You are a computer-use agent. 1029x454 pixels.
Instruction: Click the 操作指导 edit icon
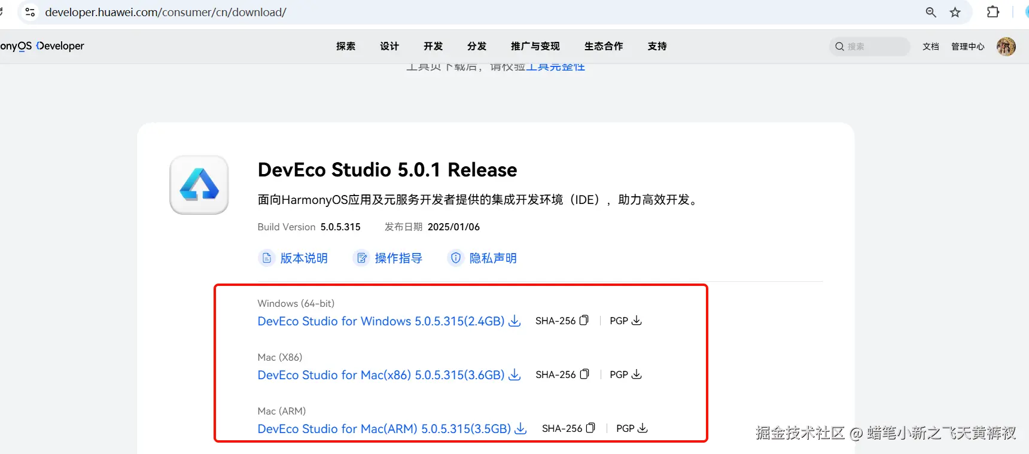[x=361, y=258]
